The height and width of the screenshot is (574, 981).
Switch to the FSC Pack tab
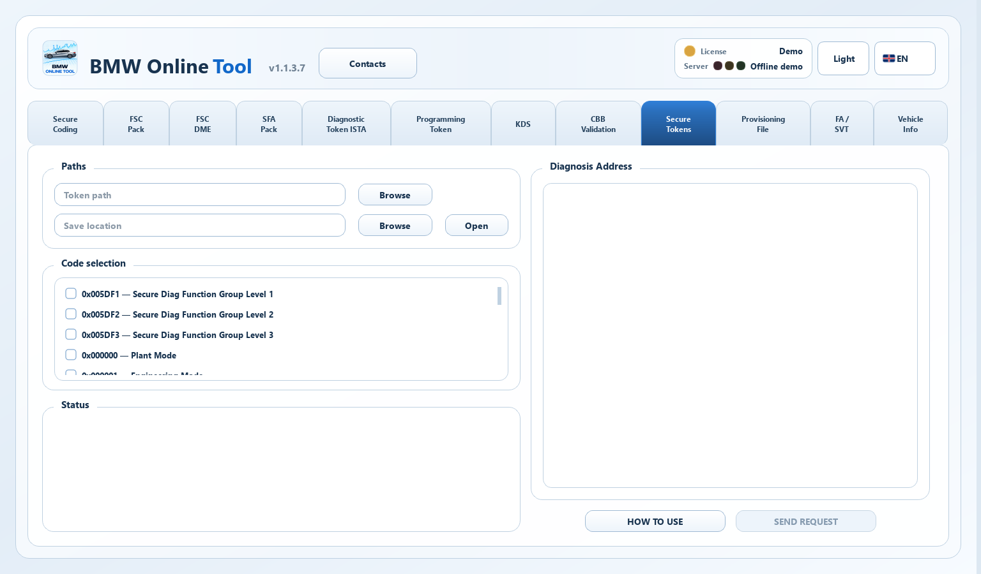coord(136,124)
